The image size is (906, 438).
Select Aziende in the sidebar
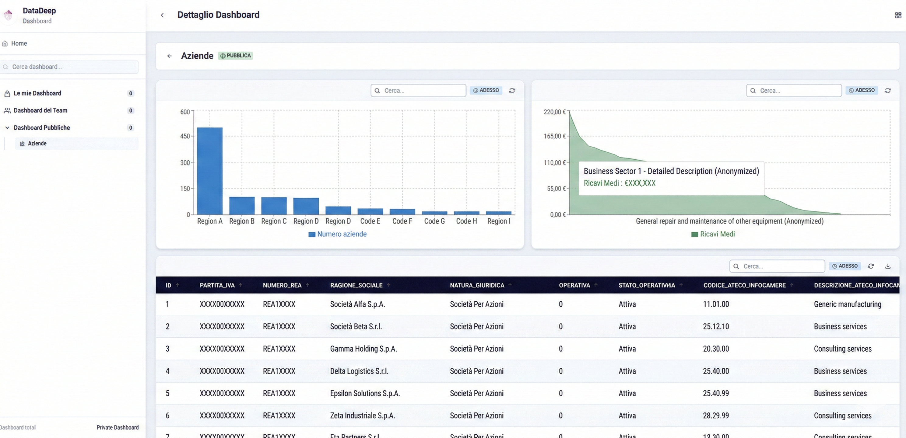point(37,143)
